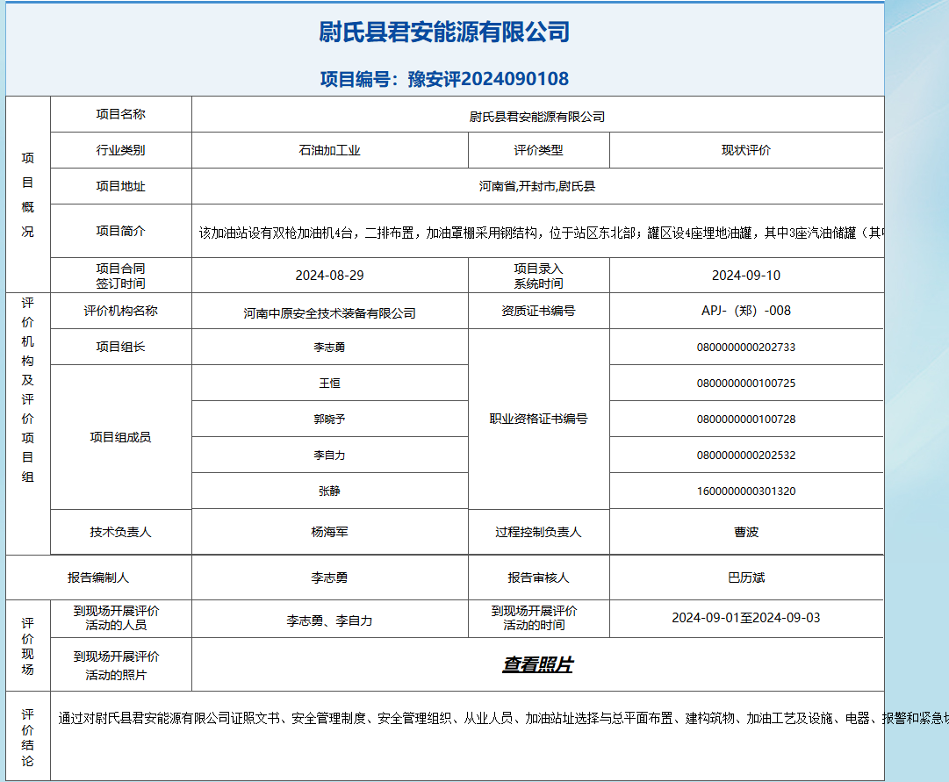Select the name 杨海军
949x782 pixels.
click(330, 532)
